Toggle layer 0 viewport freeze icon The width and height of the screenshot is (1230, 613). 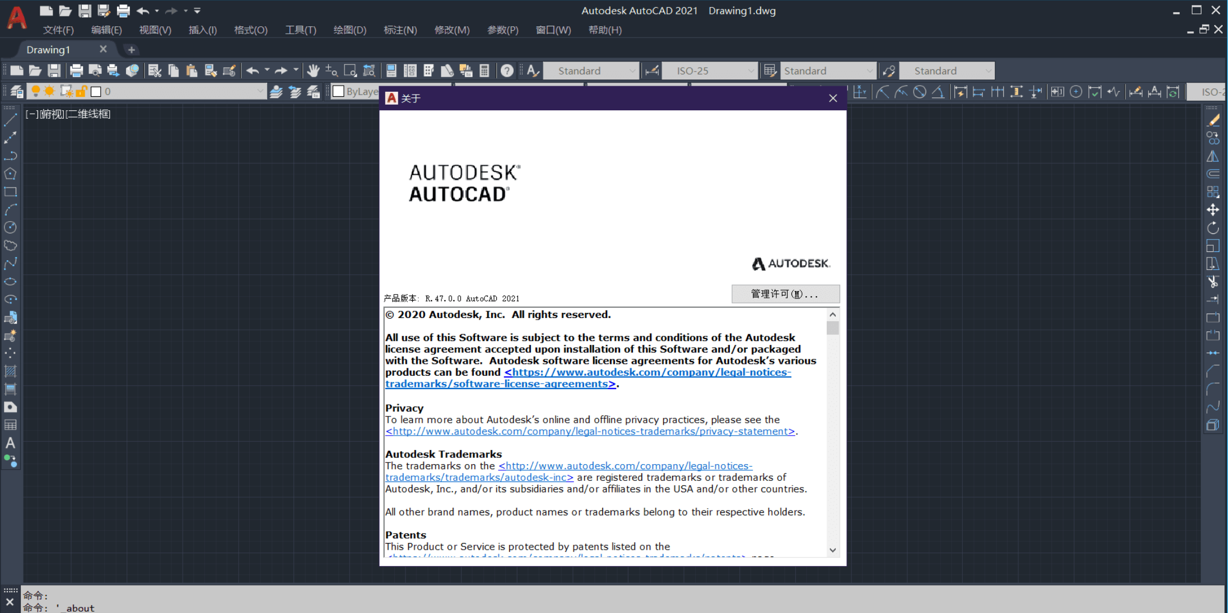click(x=66, y=91)
